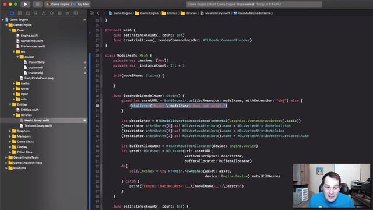Expand the utils folder
Image resolution: width=373 pixels, height=210 pixels.
(14, 99)
